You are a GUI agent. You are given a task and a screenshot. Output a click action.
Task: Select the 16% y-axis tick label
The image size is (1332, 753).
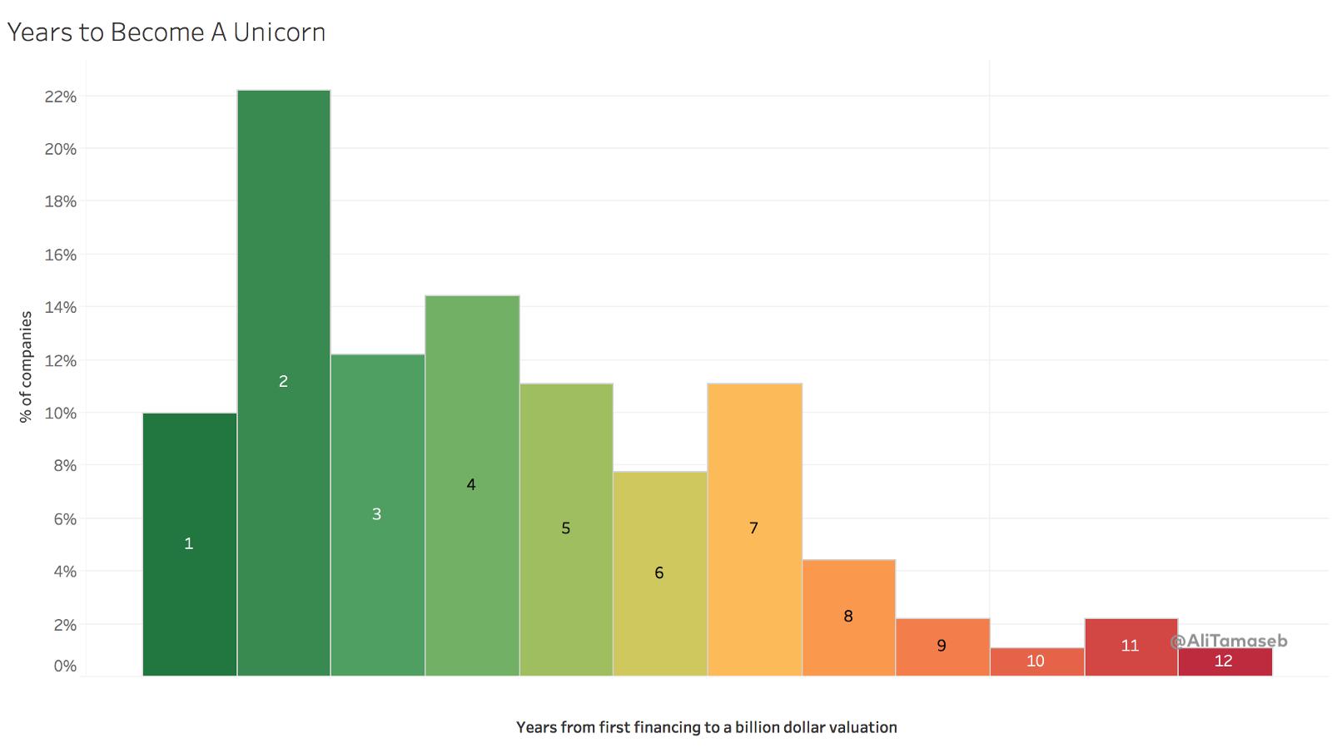[60, 255]
